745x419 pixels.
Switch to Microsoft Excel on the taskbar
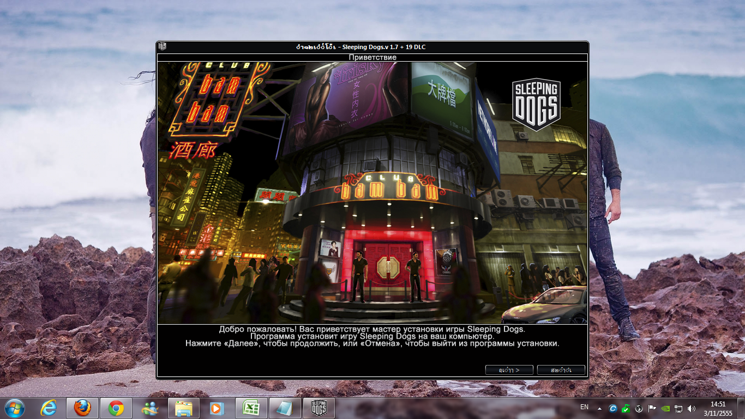coord(251,408)
